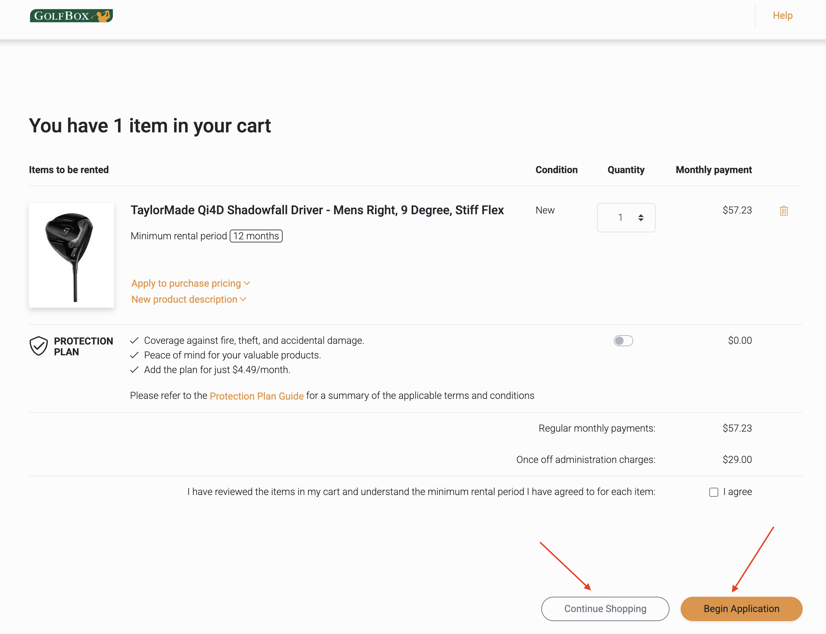Viewport: 826px width, 634px height.
Task: Click the Peace of mind bullet line
Action: click(232, 355)
